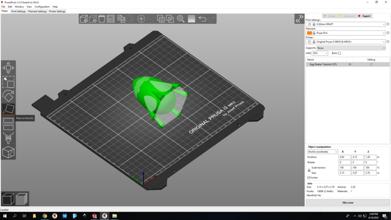Switch to Expert mode
Screen dimensions: 391x220
[364, 16]
